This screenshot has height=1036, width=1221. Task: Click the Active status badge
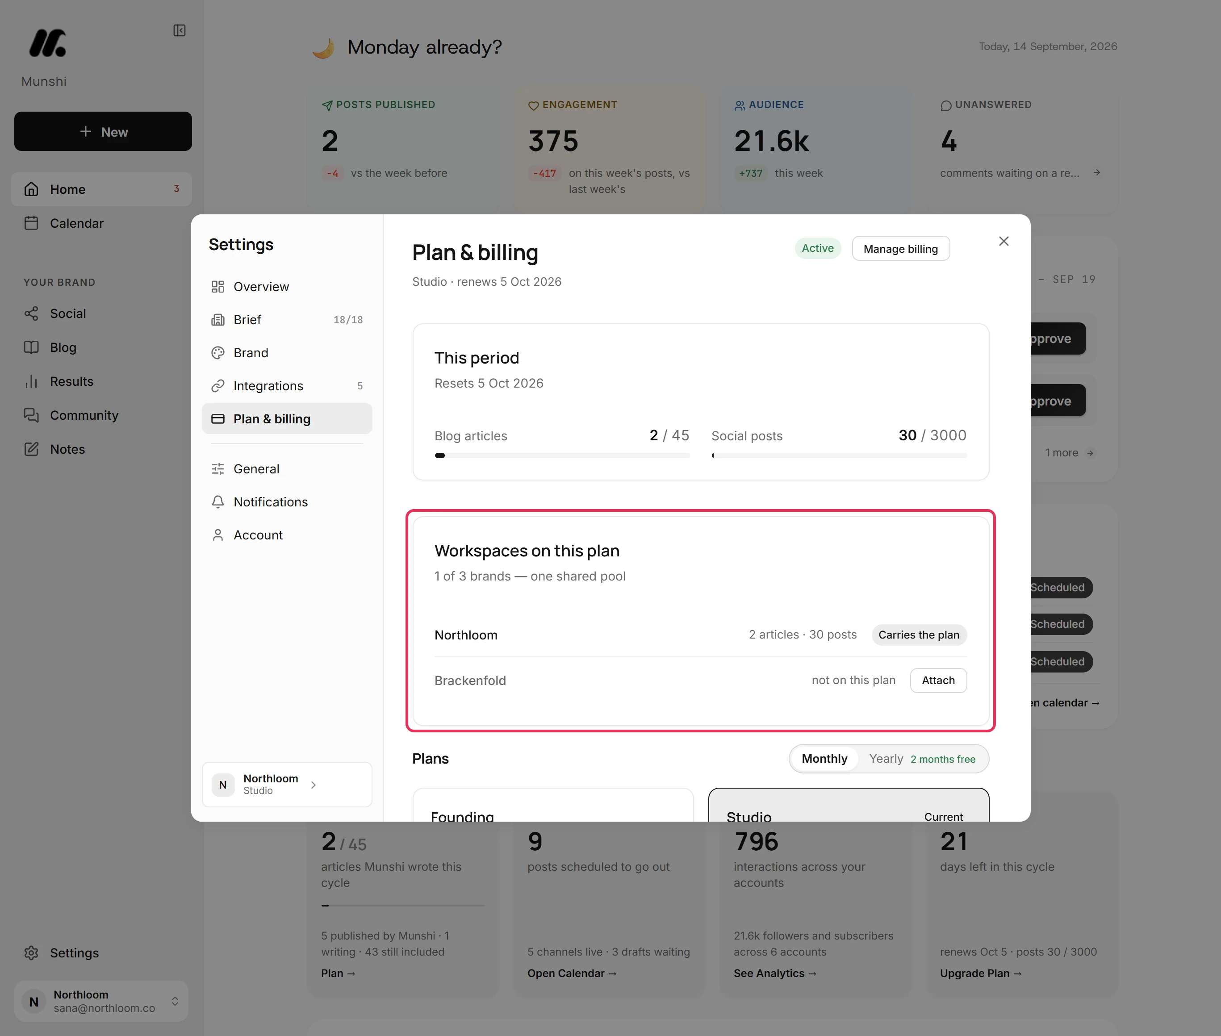coord(818,248)
